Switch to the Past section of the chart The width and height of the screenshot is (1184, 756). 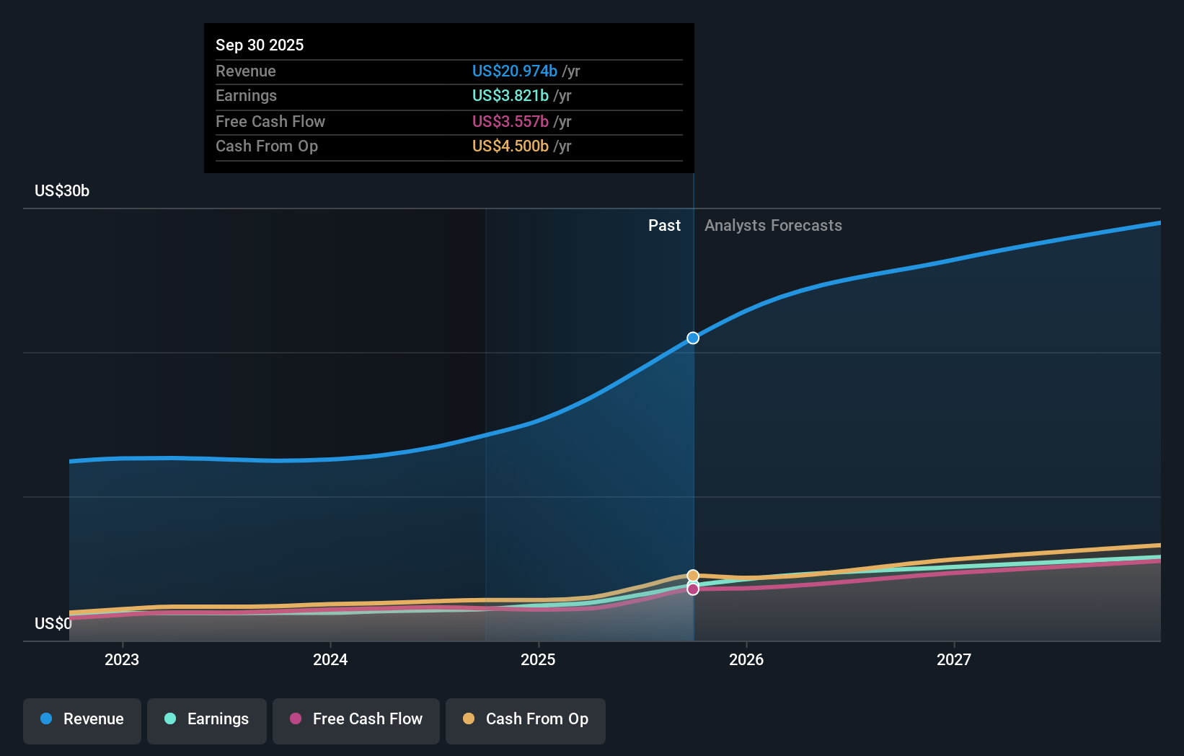pos(664,225)
